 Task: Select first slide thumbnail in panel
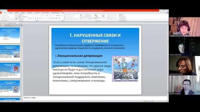(x=10, y=35)
